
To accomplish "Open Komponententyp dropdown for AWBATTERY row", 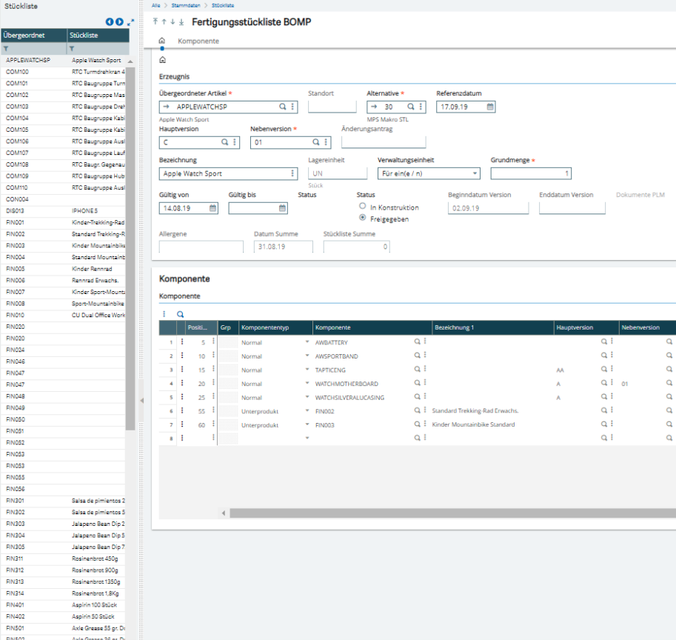I will pos(307,341).
